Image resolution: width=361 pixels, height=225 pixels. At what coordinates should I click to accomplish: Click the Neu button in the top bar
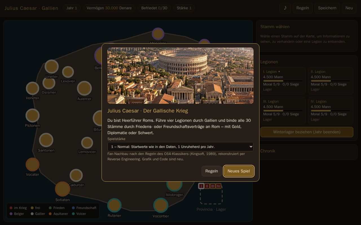[x=349, y=8]
